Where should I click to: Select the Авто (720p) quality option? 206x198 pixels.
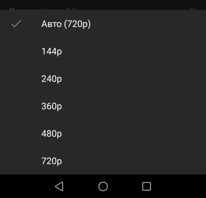(66, 24)
